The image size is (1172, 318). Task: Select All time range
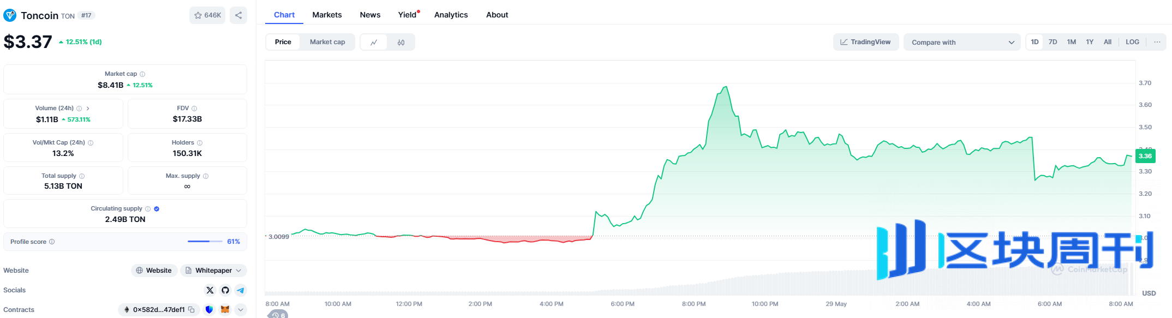click(1107, 42)
